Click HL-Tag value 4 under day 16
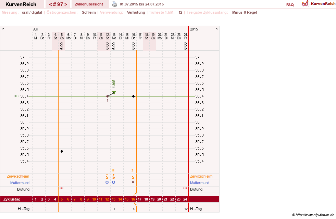The height and width of the screenshot is (219, 336). (134, 209)
